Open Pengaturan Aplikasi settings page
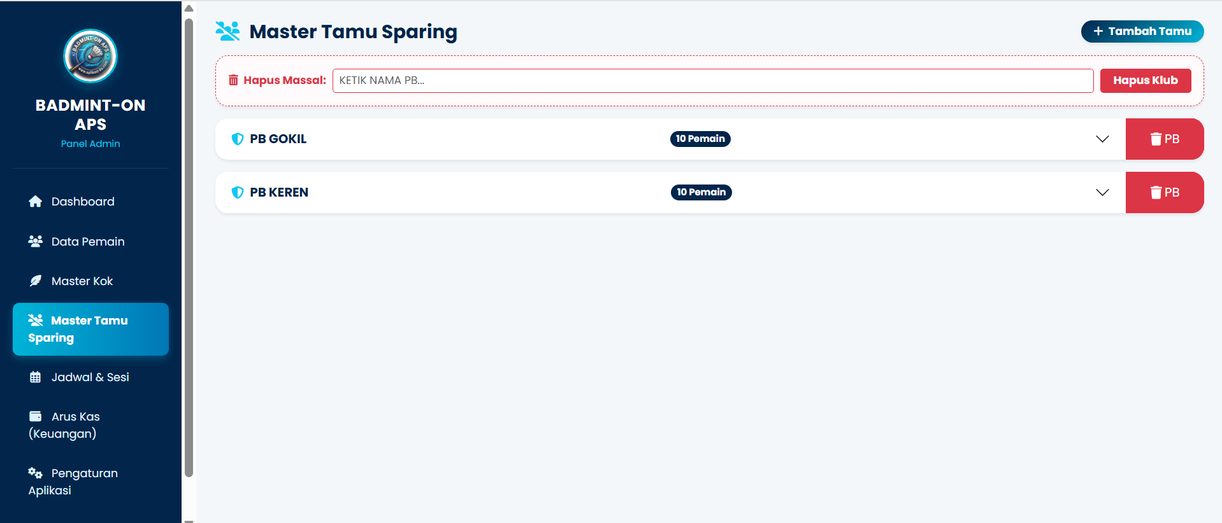This screenshot has height=523, width=1222. (90, 482)
